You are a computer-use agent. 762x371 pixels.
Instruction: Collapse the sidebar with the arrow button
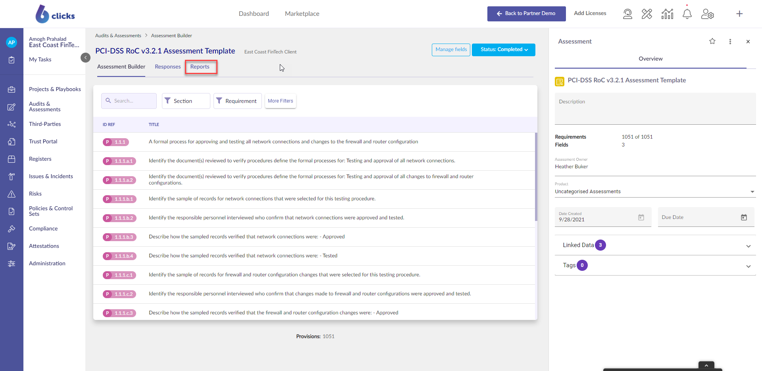click(x=85, y=58)
